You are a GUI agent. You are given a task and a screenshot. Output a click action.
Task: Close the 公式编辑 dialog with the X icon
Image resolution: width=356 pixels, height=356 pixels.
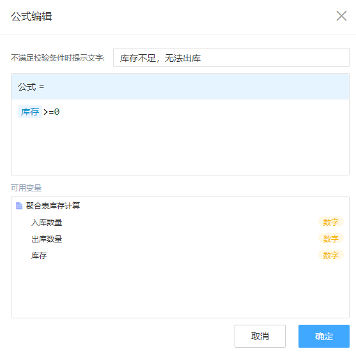click(x=341, y=16)
